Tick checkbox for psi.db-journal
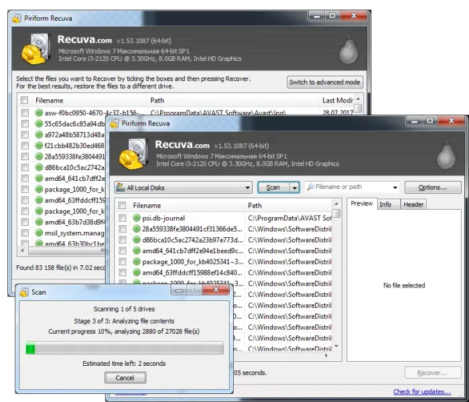The image size is (469, 402). (123, 218)
